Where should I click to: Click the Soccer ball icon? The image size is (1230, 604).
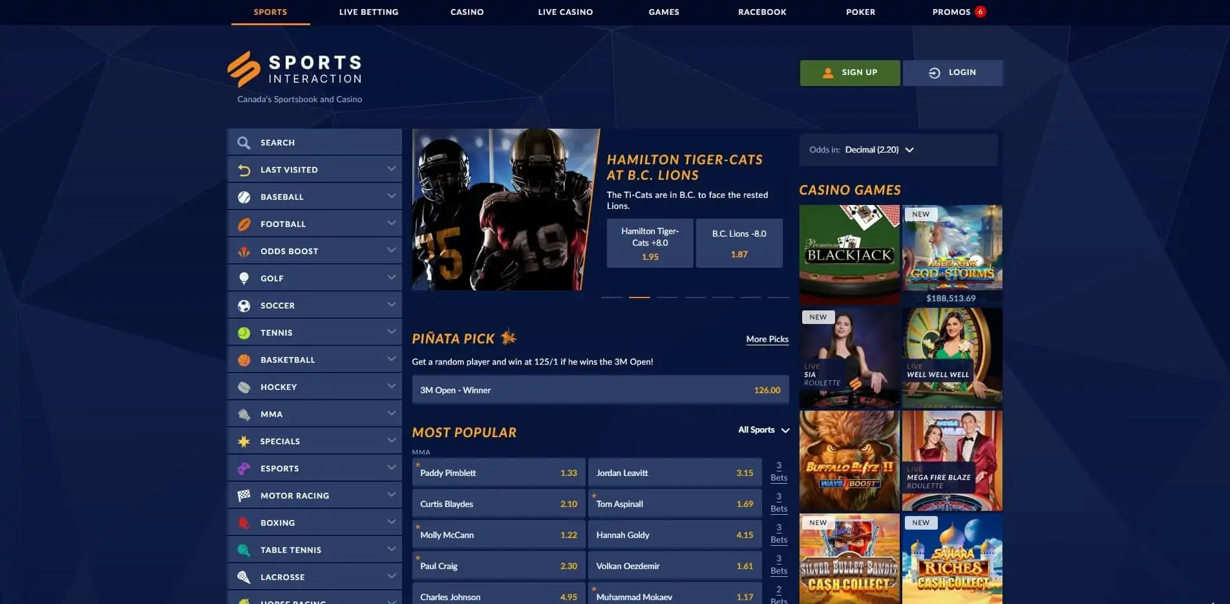pyautogui.click(x=244, y=305)
